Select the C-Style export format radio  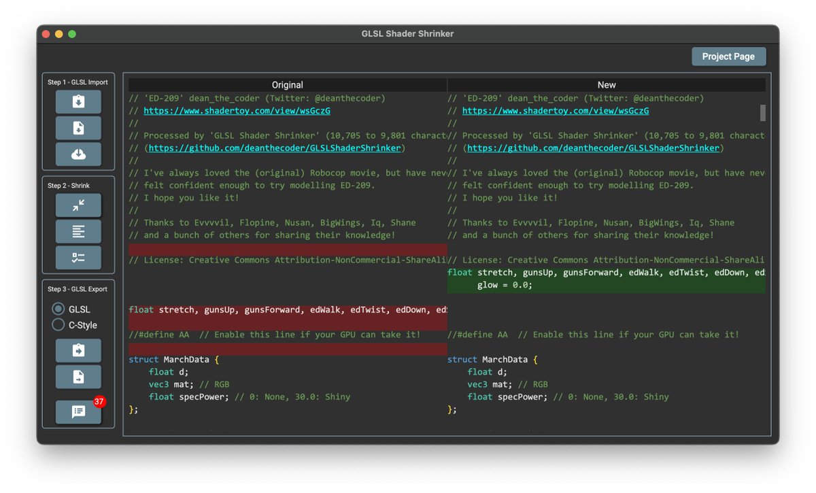tap(58, 325)
